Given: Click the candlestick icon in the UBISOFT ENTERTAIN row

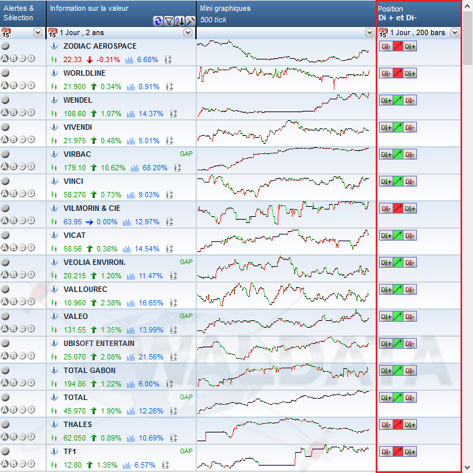Looking at the screenshot, I should coord(54,357).
